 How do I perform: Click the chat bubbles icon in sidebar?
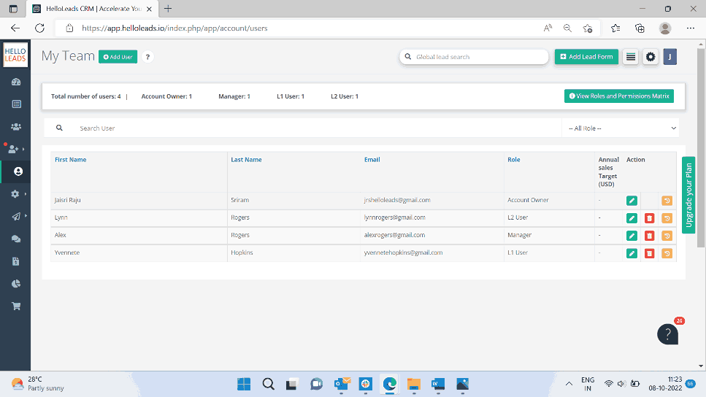[16, 239]
